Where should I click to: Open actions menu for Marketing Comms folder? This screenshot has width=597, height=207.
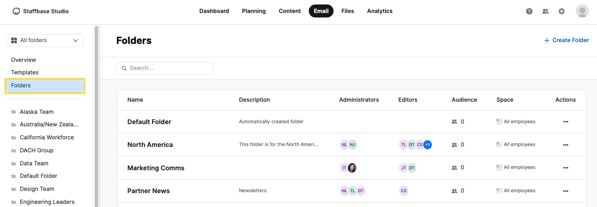click(566, 168)
